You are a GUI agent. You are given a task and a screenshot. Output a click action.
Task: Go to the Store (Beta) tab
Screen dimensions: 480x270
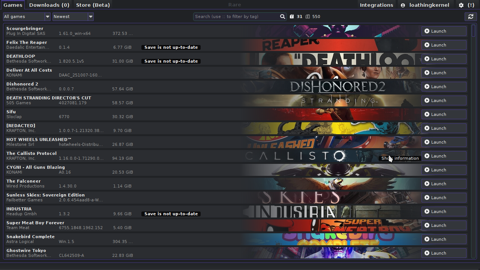pos(93,5)
